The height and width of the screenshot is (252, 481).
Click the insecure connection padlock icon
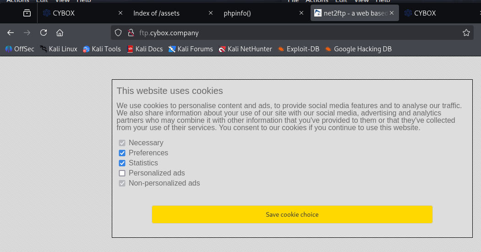[131, 33]
